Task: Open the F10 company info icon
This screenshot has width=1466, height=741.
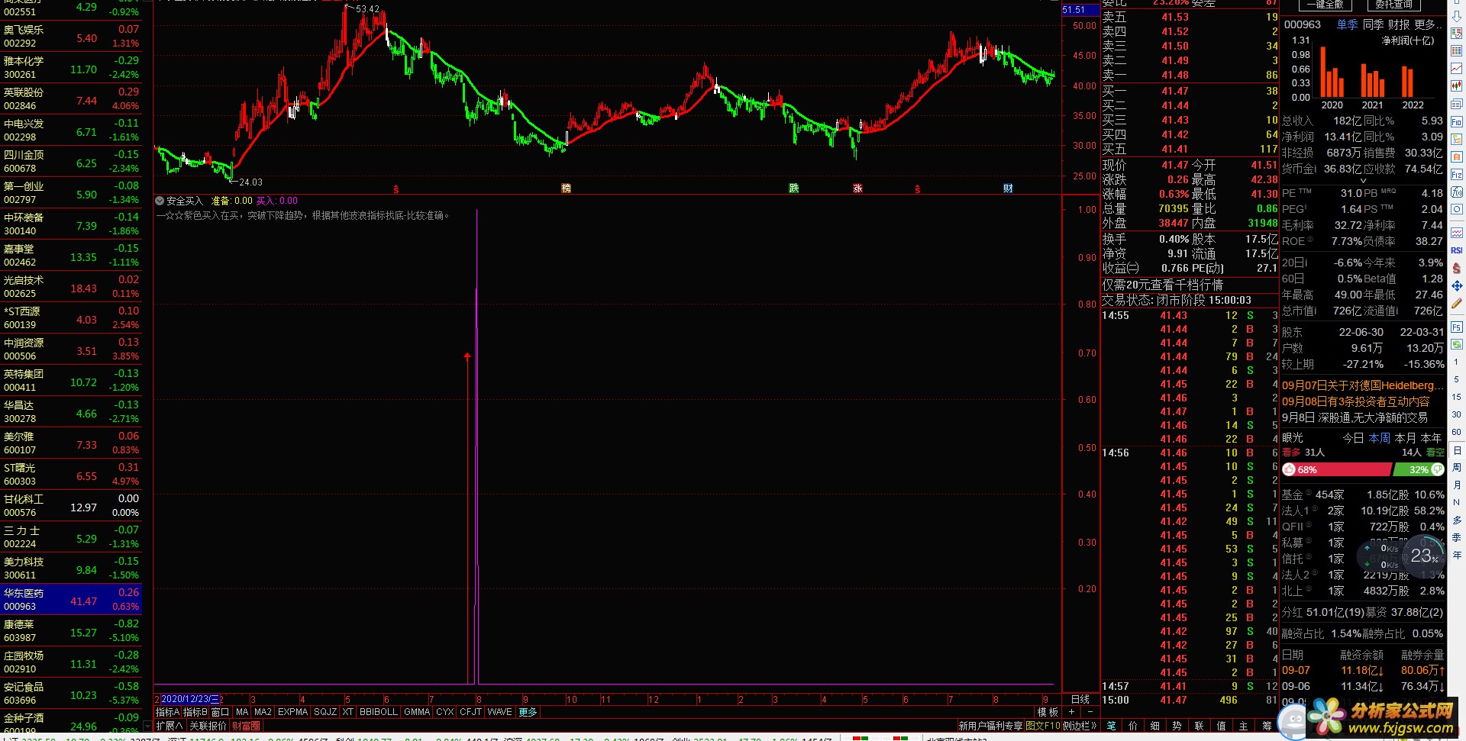Action: tap(1457, 122)
